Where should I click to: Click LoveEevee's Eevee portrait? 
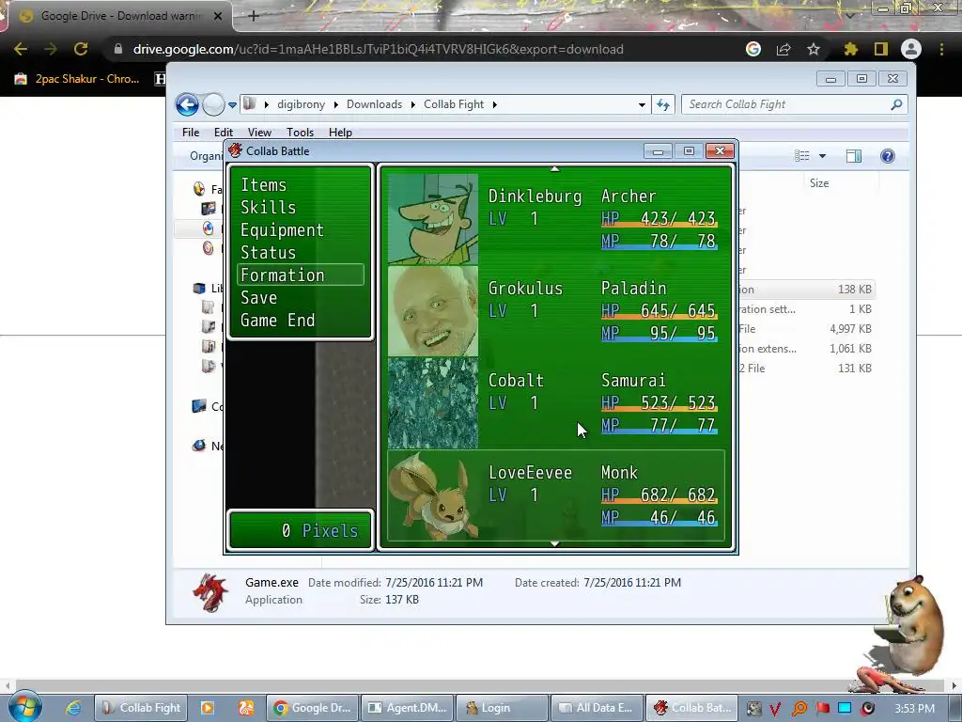(x=433, y=494)
